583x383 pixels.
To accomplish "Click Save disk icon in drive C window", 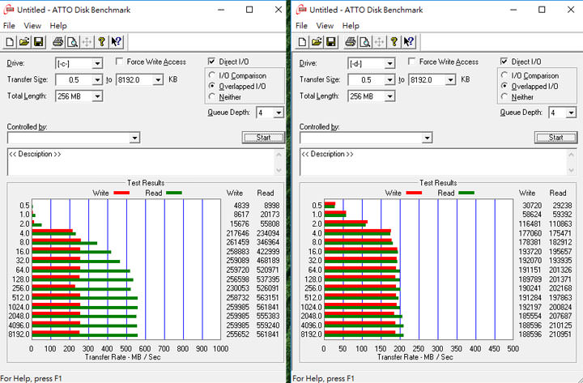I will (x=37, y=42).
